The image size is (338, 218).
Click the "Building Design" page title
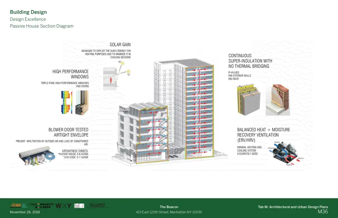point(28,12)
